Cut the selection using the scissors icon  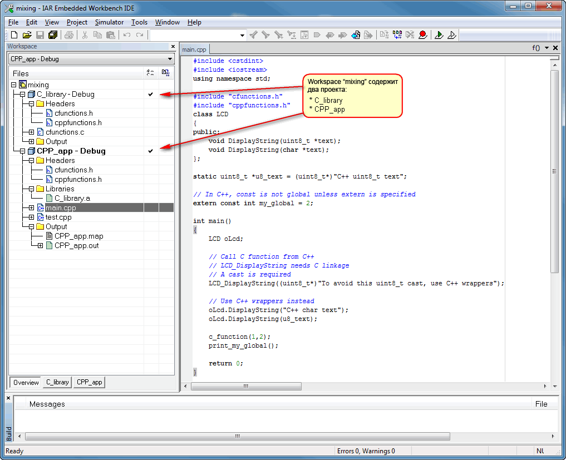click(85, 35)
